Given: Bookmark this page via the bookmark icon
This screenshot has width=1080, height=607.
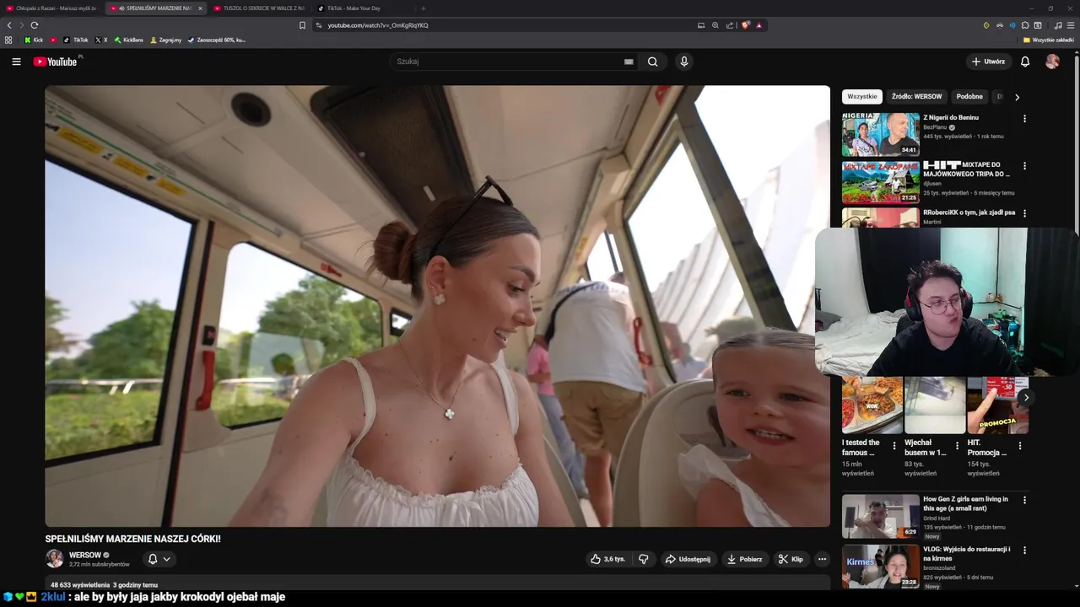Looking at the screenshot, I should (302, 25).
